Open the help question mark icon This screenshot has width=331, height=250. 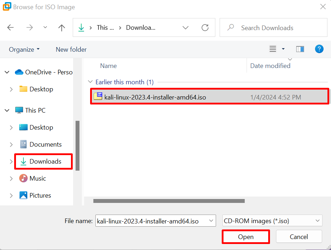(319, 49)
